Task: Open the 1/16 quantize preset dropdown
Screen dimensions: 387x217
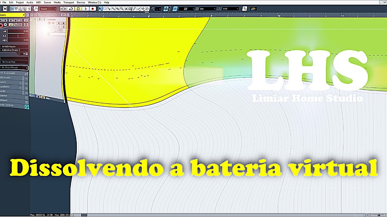Action: pos(231,9)
